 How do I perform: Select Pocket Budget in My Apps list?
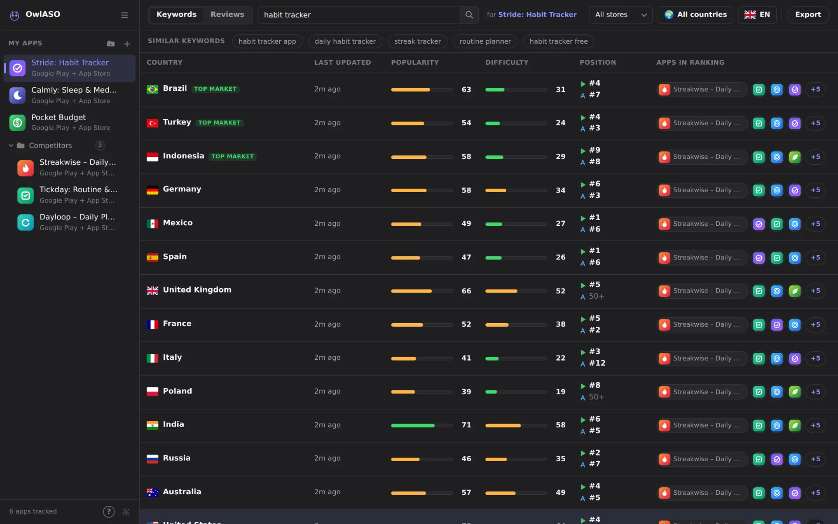tap(69, 123)
